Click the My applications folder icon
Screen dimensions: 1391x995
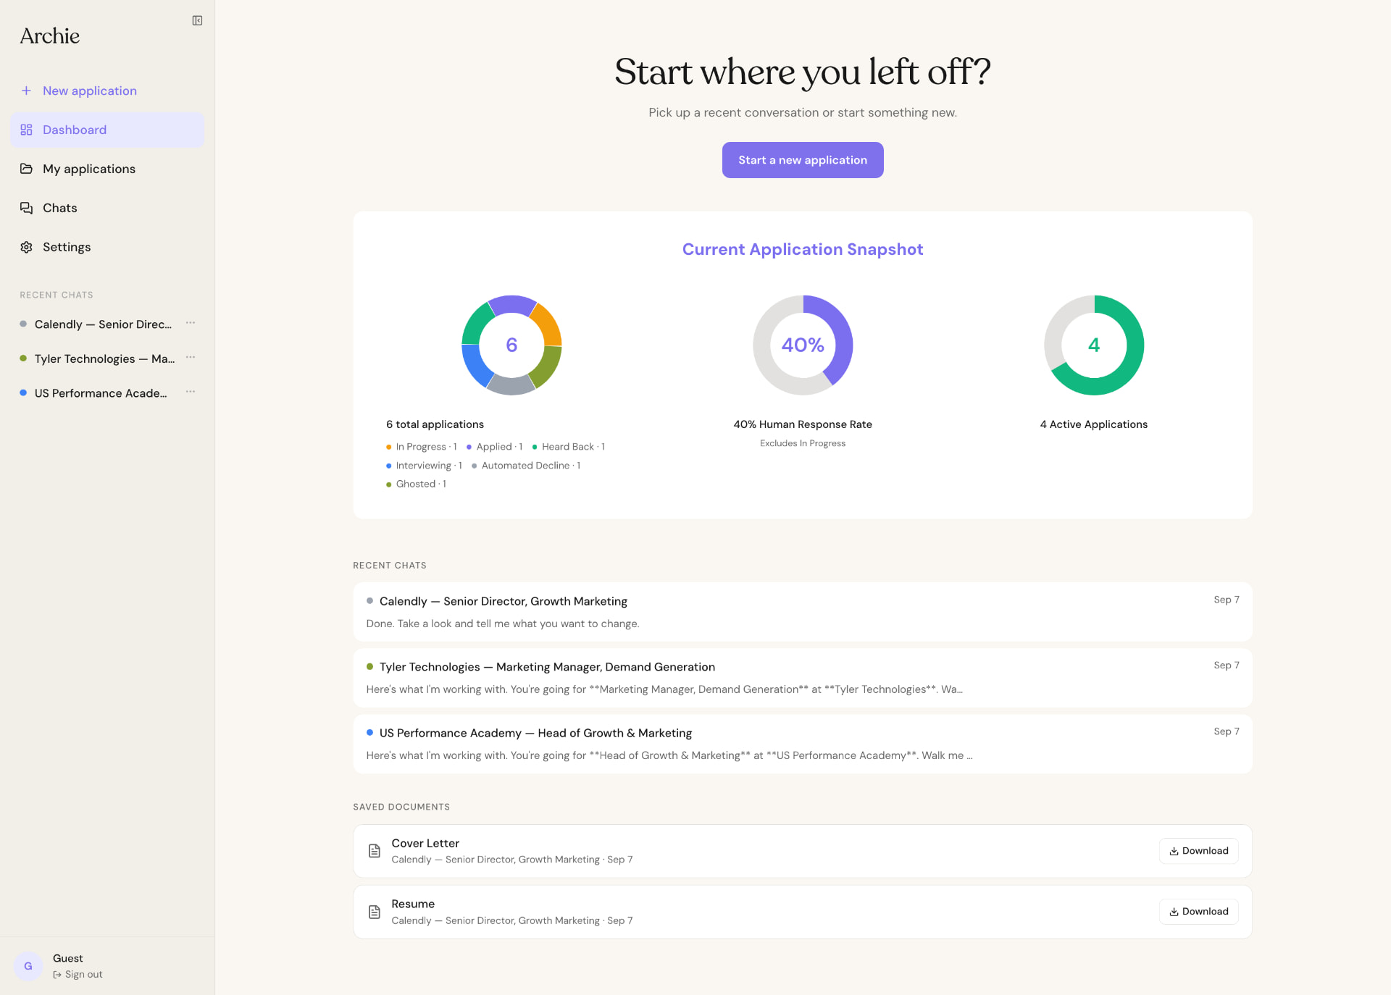(26, 169)
